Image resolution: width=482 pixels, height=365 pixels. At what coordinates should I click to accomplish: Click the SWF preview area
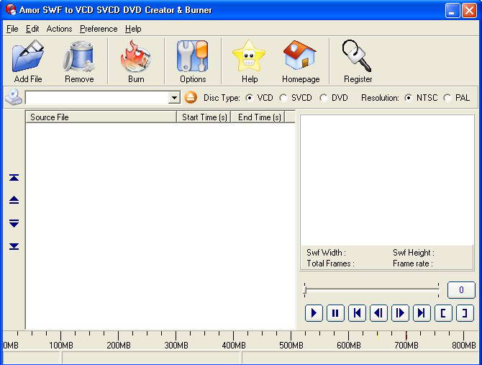coord(387,180)
